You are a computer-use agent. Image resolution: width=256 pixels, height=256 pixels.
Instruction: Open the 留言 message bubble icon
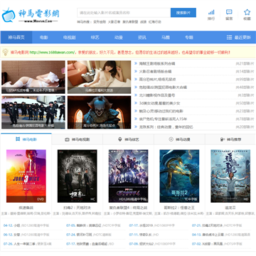pos(229,12)
